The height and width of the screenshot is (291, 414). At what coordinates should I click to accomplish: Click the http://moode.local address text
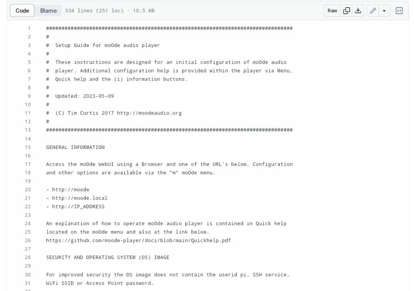point(80,198)
